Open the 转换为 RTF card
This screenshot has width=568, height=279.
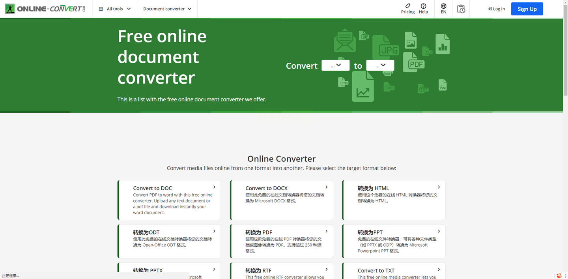click(282, 271)
